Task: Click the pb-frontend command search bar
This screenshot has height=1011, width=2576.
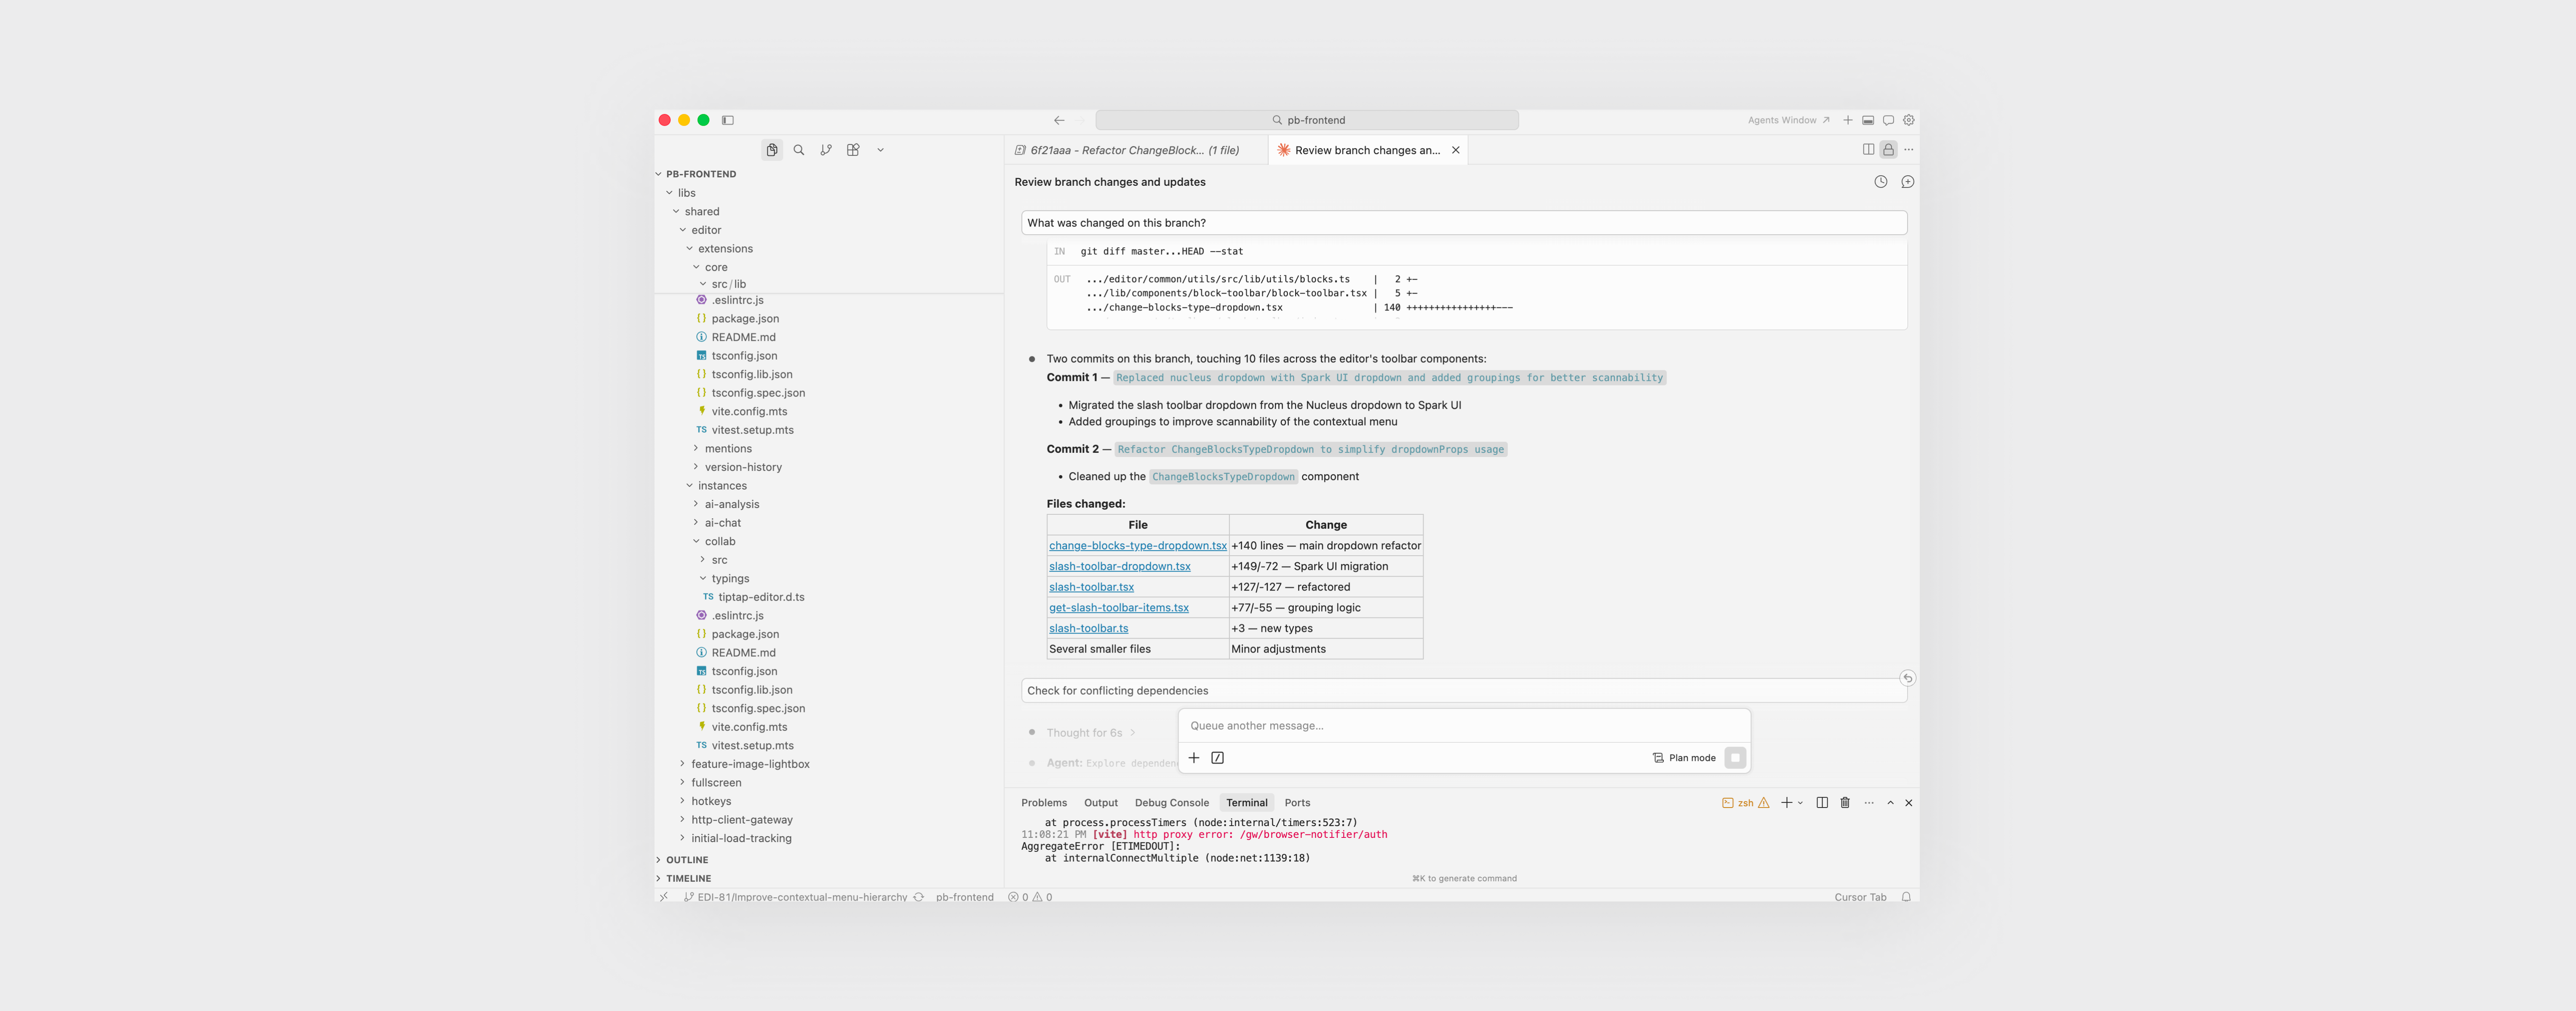Action: coord(1307,120)
